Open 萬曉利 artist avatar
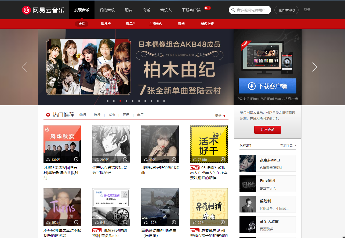 248,204
